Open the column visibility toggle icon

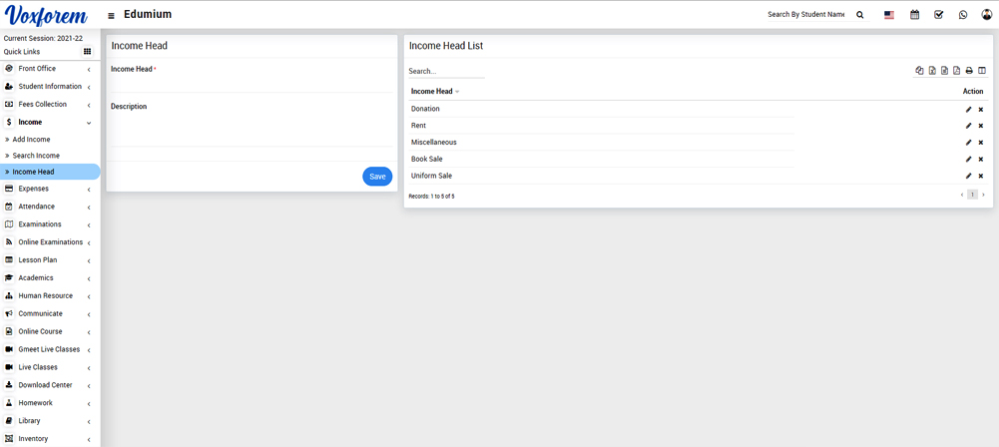click(982, 71)
